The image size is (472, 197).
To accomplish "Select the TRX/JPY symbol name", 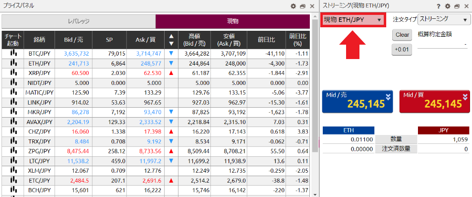I will click(x=40, y=141).
